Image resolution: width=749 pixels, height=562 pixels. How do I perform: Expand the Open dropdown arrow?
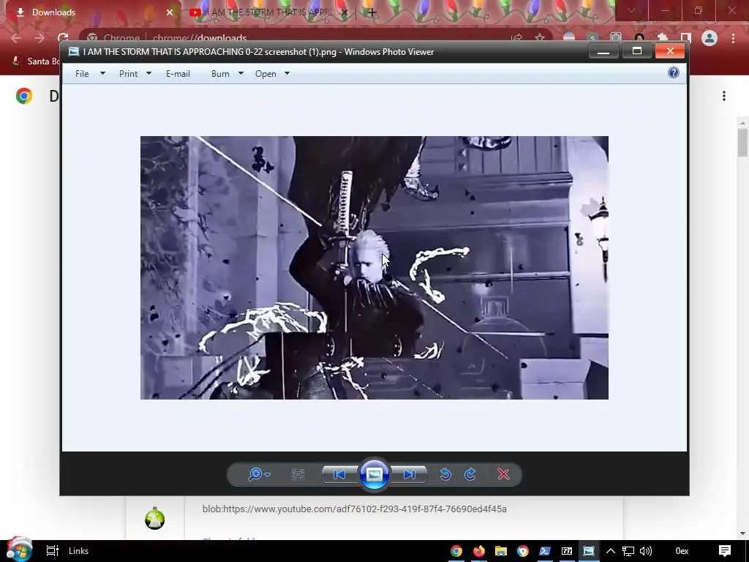287,74
